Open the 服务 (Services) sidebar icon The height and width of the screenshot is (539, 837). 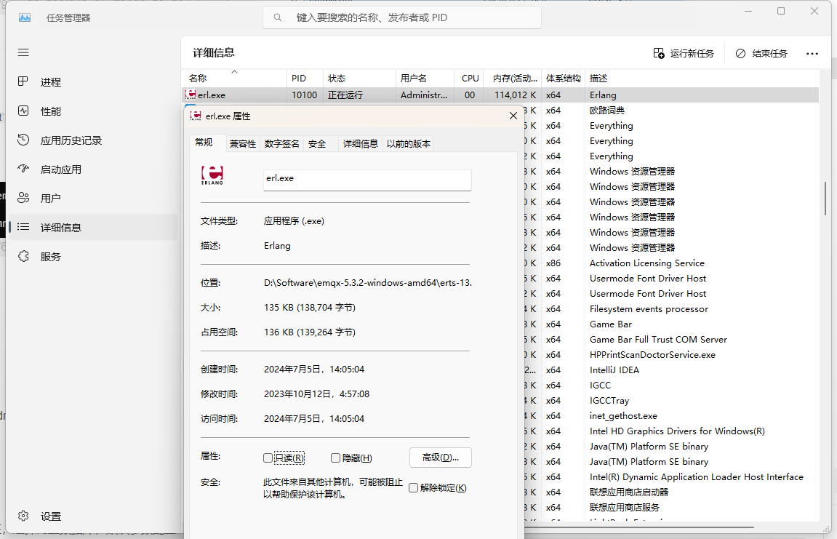23,257
